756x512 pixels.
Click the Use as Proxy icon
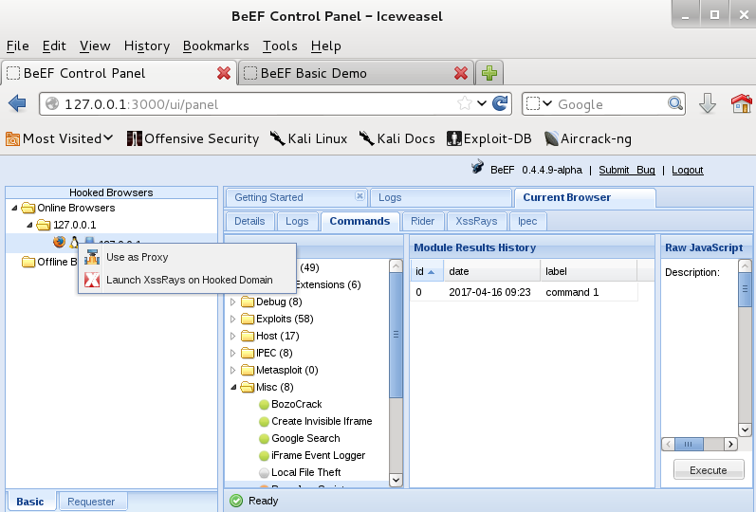click(92, 257)
